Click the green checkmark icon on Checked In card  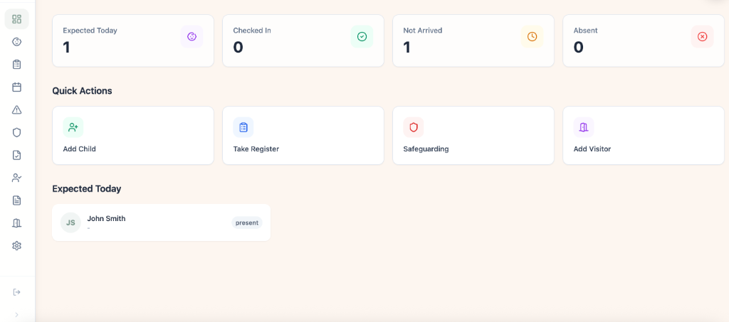(362, 37)
